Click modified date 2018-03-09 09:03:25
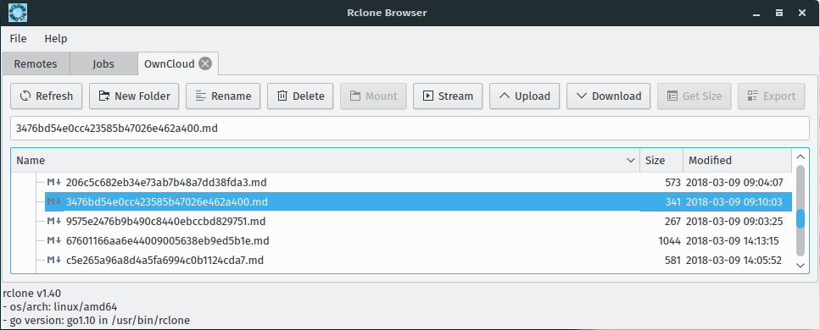 point(734,222)
